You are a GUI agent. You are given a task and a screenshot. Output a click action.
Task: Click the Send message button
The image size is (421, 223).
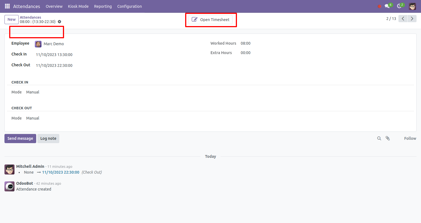point(20,138)
